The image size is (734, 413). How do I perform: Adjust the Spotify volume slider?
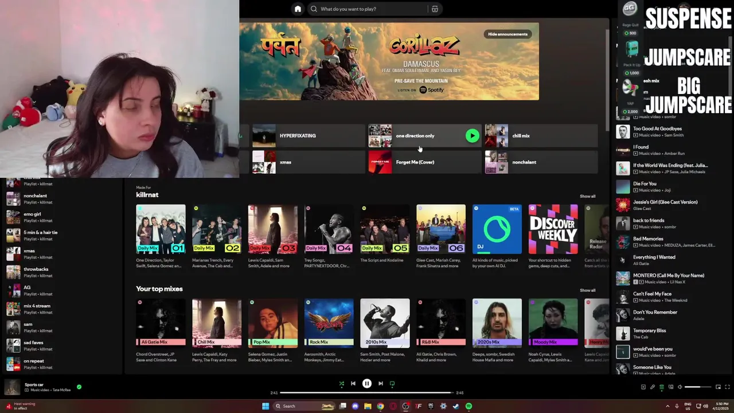click(x=697, y=387)
